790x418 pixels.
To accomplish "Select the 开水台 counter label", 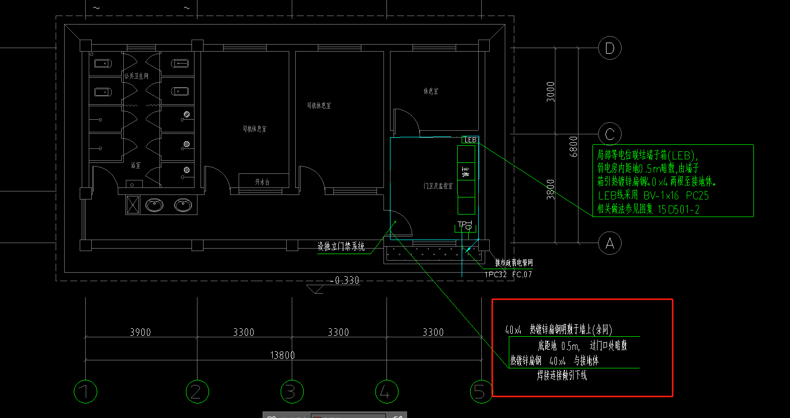I will point(262,182).
